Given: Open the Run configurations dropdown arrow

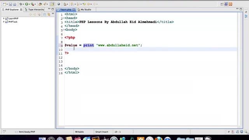Looking at the screenshot, I should click(29, 4).
